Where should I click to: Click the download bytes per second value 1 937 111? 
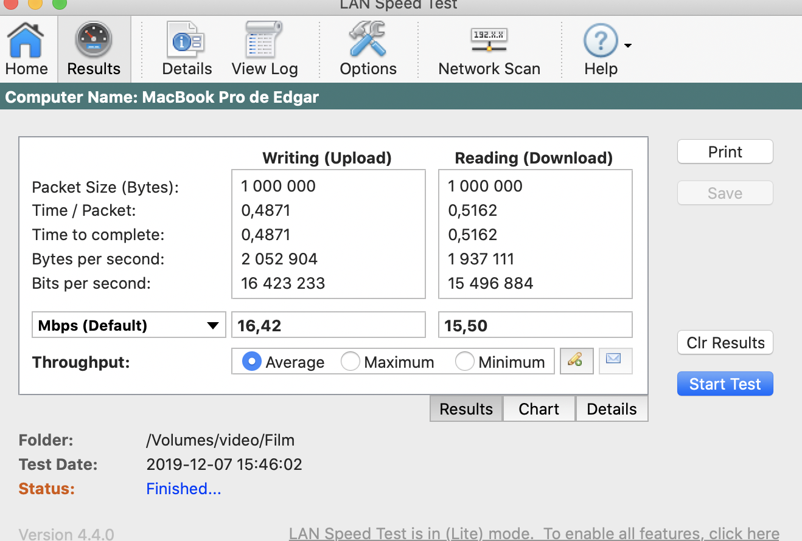coord(481,259)
